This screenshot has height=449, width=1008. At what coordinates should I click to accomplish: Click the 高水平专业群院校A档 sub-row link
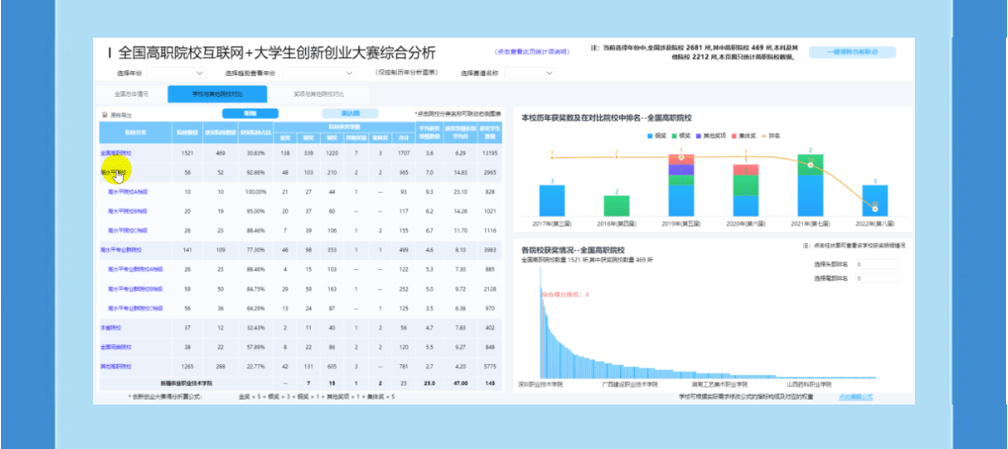pos(136,269)
